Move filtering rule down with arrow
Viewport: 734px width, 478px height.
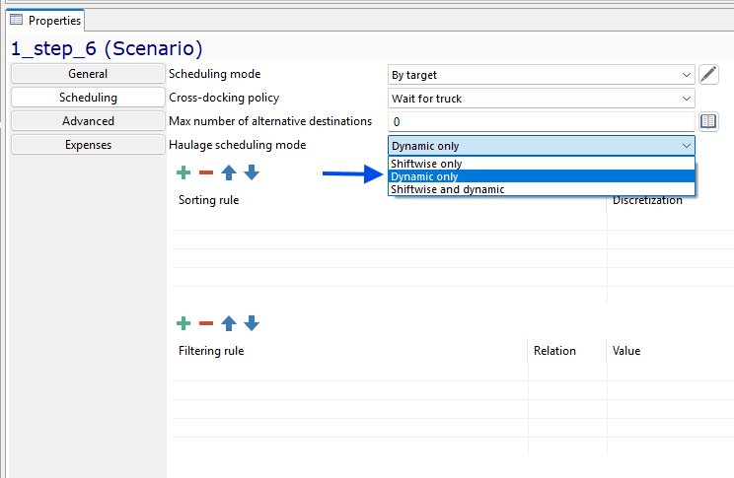252,323
